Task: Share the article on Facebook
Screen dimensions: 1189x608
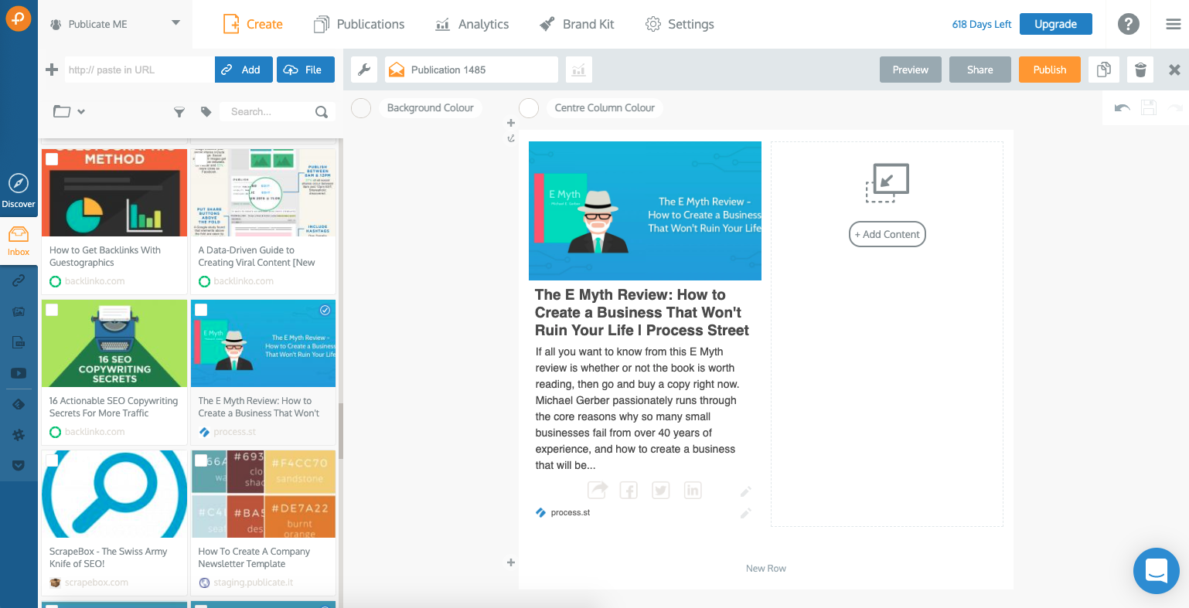Action: pos(629,490)
